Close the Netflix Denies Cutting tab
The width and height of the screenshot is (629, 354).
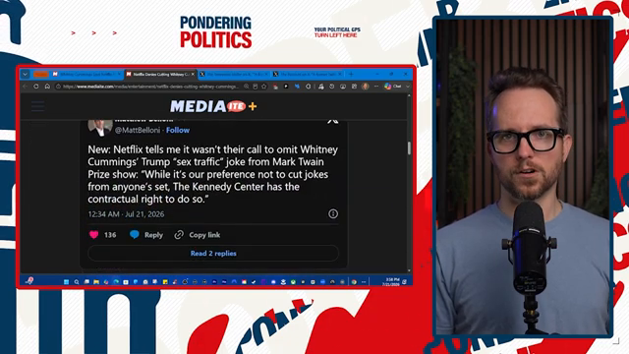point(193,75)
